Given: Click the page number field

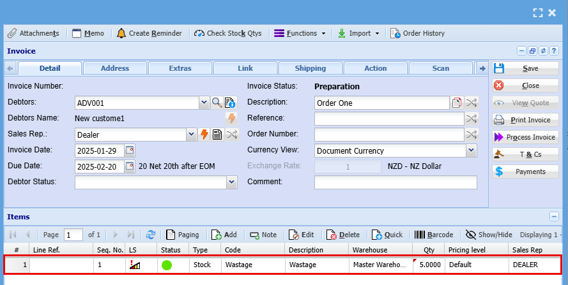Looking at the screenshot, I should coord(73,235).
